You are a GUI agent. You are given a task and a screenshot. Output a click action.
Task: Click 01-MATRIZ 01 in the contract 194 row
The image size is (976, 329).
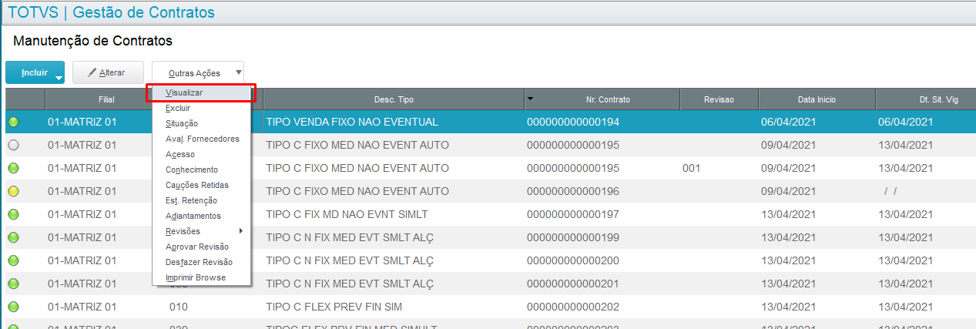pyautogui.click(x=83, y=122)
